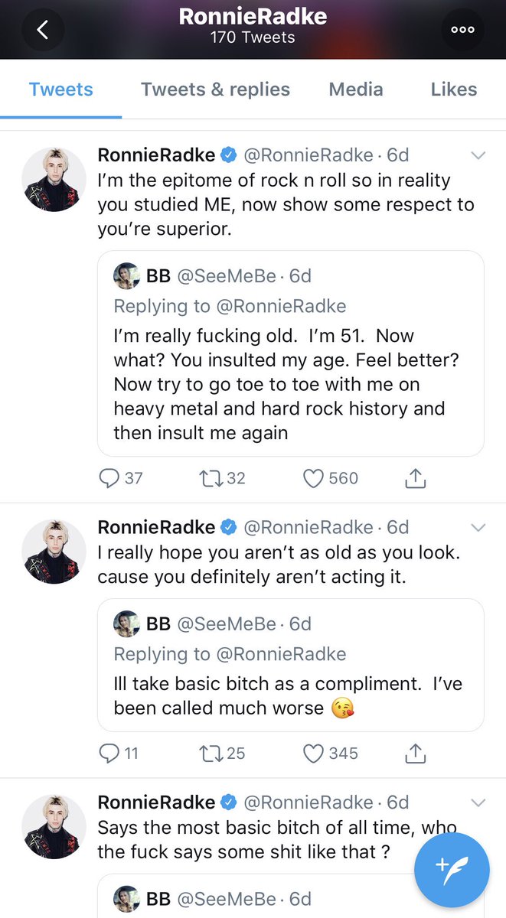
Task: Open the quoted tweet about being 51
Action: point(290,382)
